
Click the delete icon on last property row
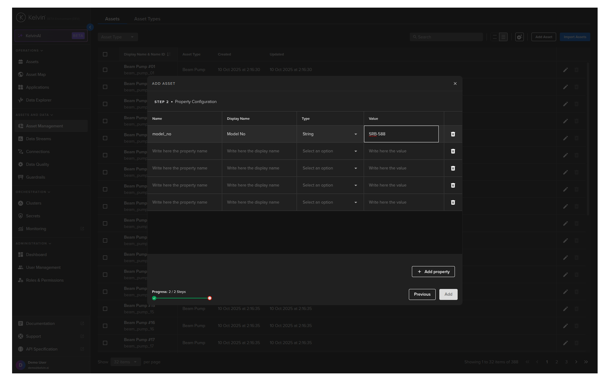click(453, 202)
